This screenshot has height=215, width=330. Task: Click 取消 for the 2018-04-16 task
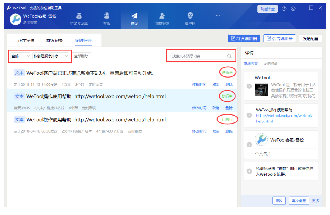216,131
